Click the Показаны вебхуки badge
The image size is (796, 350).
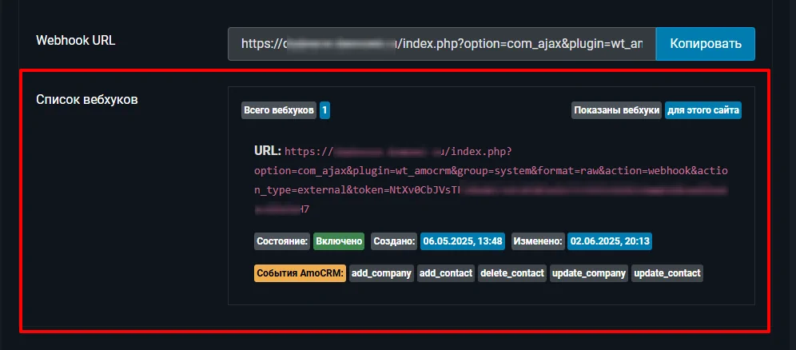point(617,110)
